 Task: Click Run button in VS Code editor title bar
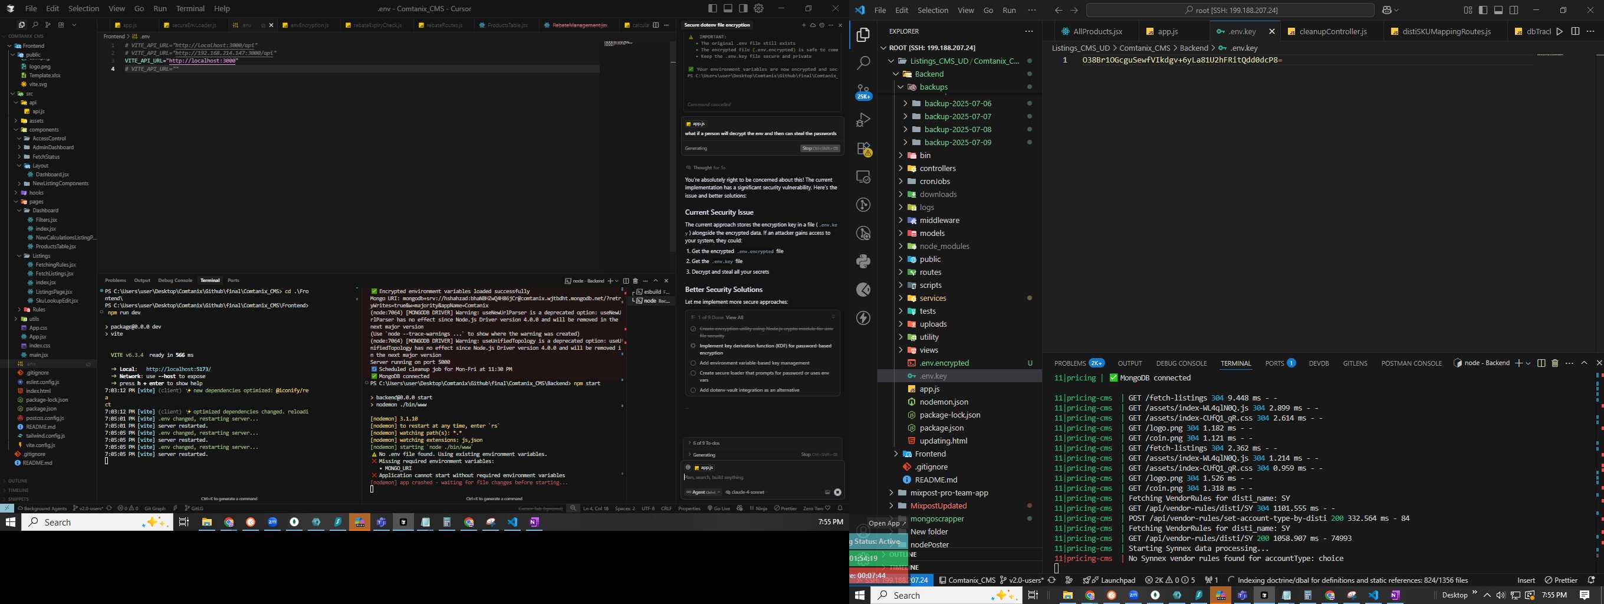(x=1559, y=31)
